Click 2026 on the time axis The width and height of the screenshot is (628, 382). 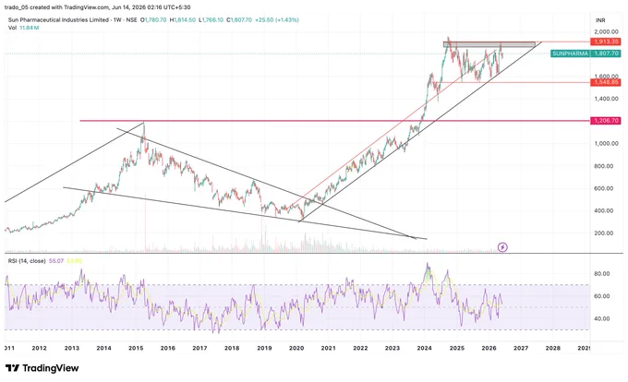coord(489,348)
